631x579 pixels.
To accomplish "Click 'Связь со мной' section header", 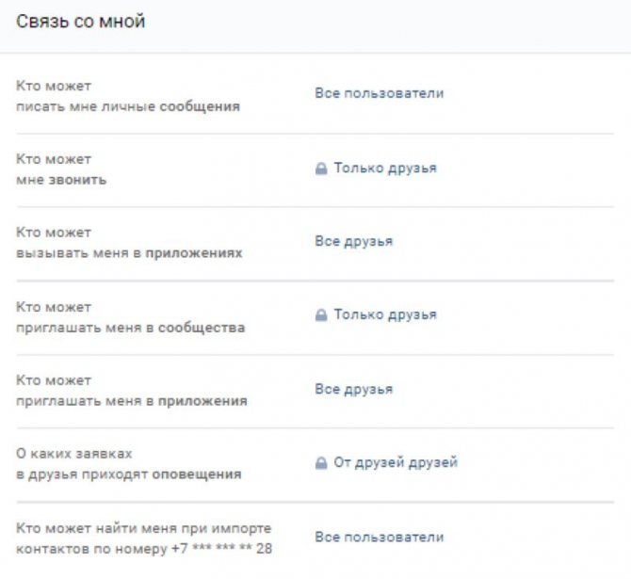I will (x=80, y=22).
